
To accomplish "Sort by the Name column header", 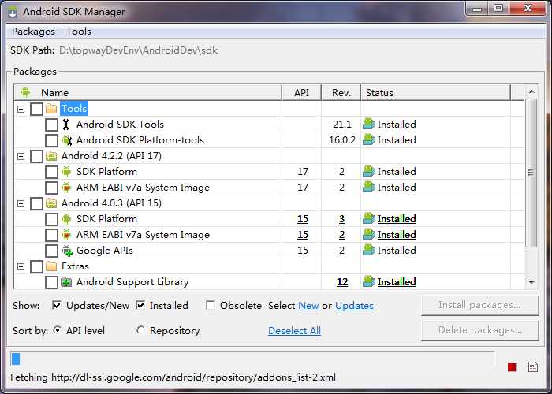I will click(148, 92).
